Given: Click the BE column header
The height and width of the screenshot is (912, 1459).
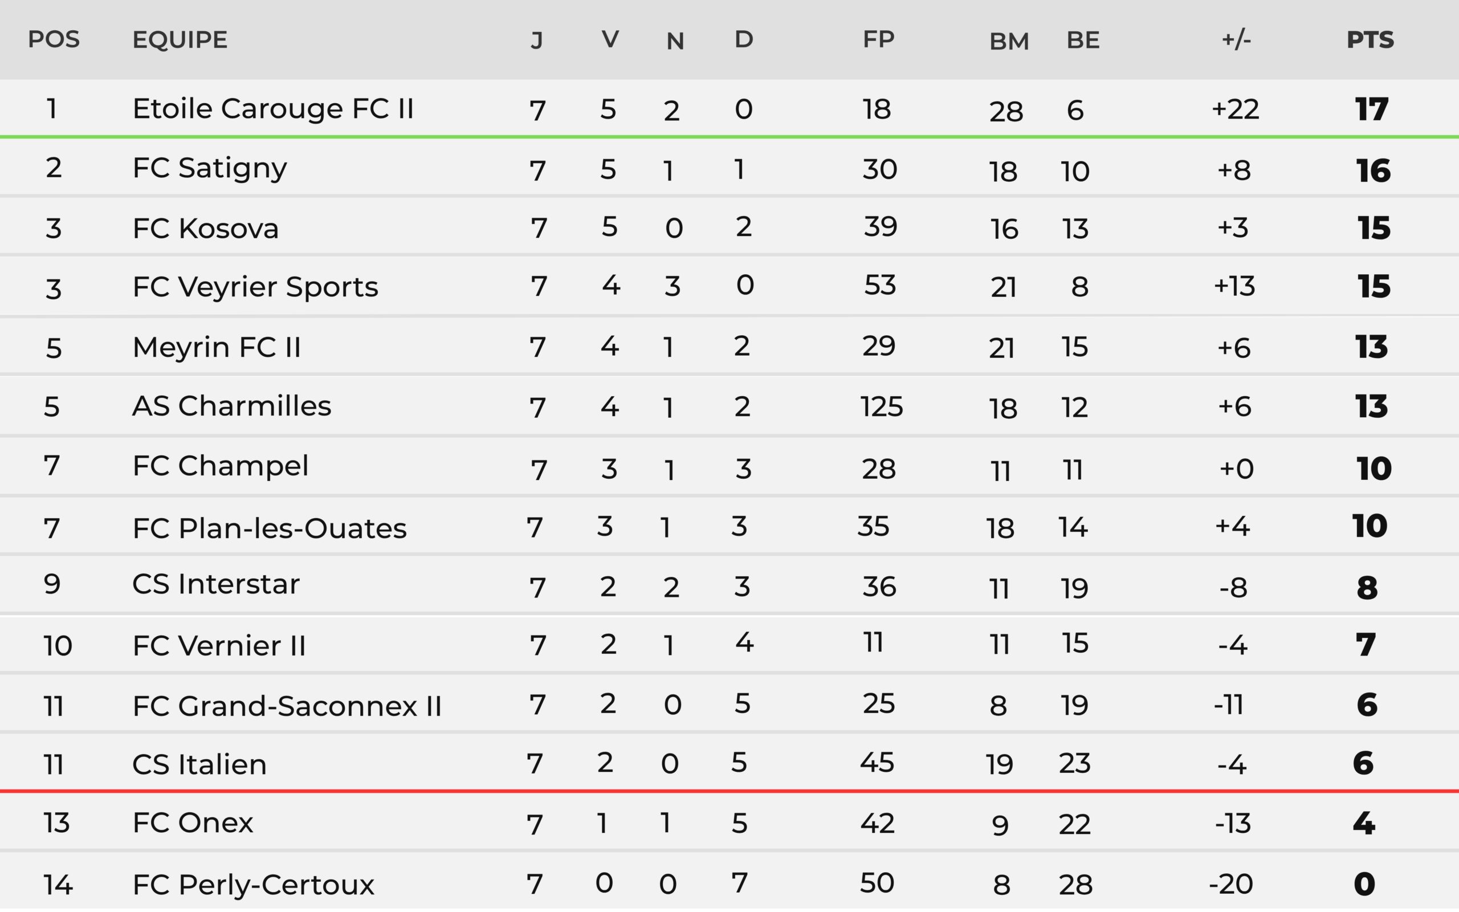Looking at the screenshot, I should coord(1083,40).
